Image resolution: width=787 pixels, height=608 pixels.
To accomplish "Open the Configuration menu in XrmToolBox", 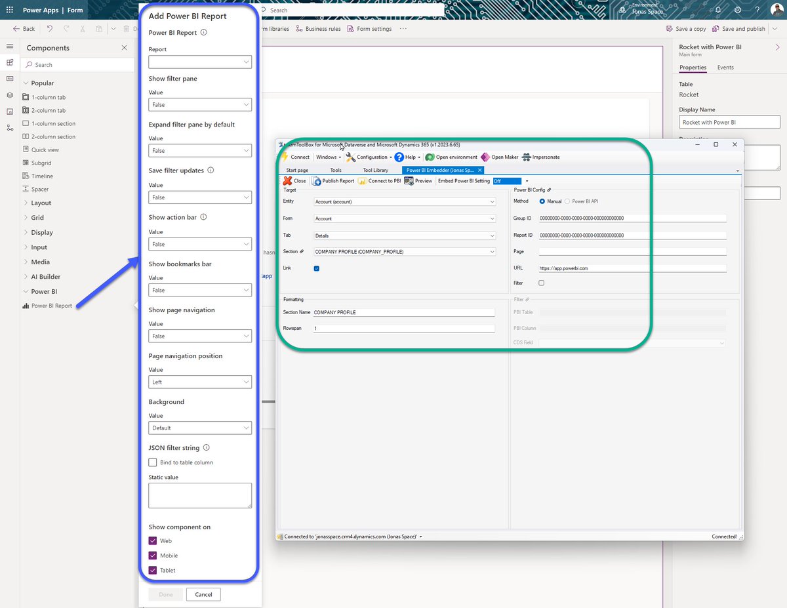I will pyautogui.click(x=369, y=157).
